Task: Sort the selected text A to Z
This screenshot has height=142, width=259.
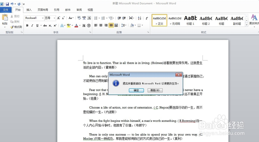Action: [x=139, y=18]
